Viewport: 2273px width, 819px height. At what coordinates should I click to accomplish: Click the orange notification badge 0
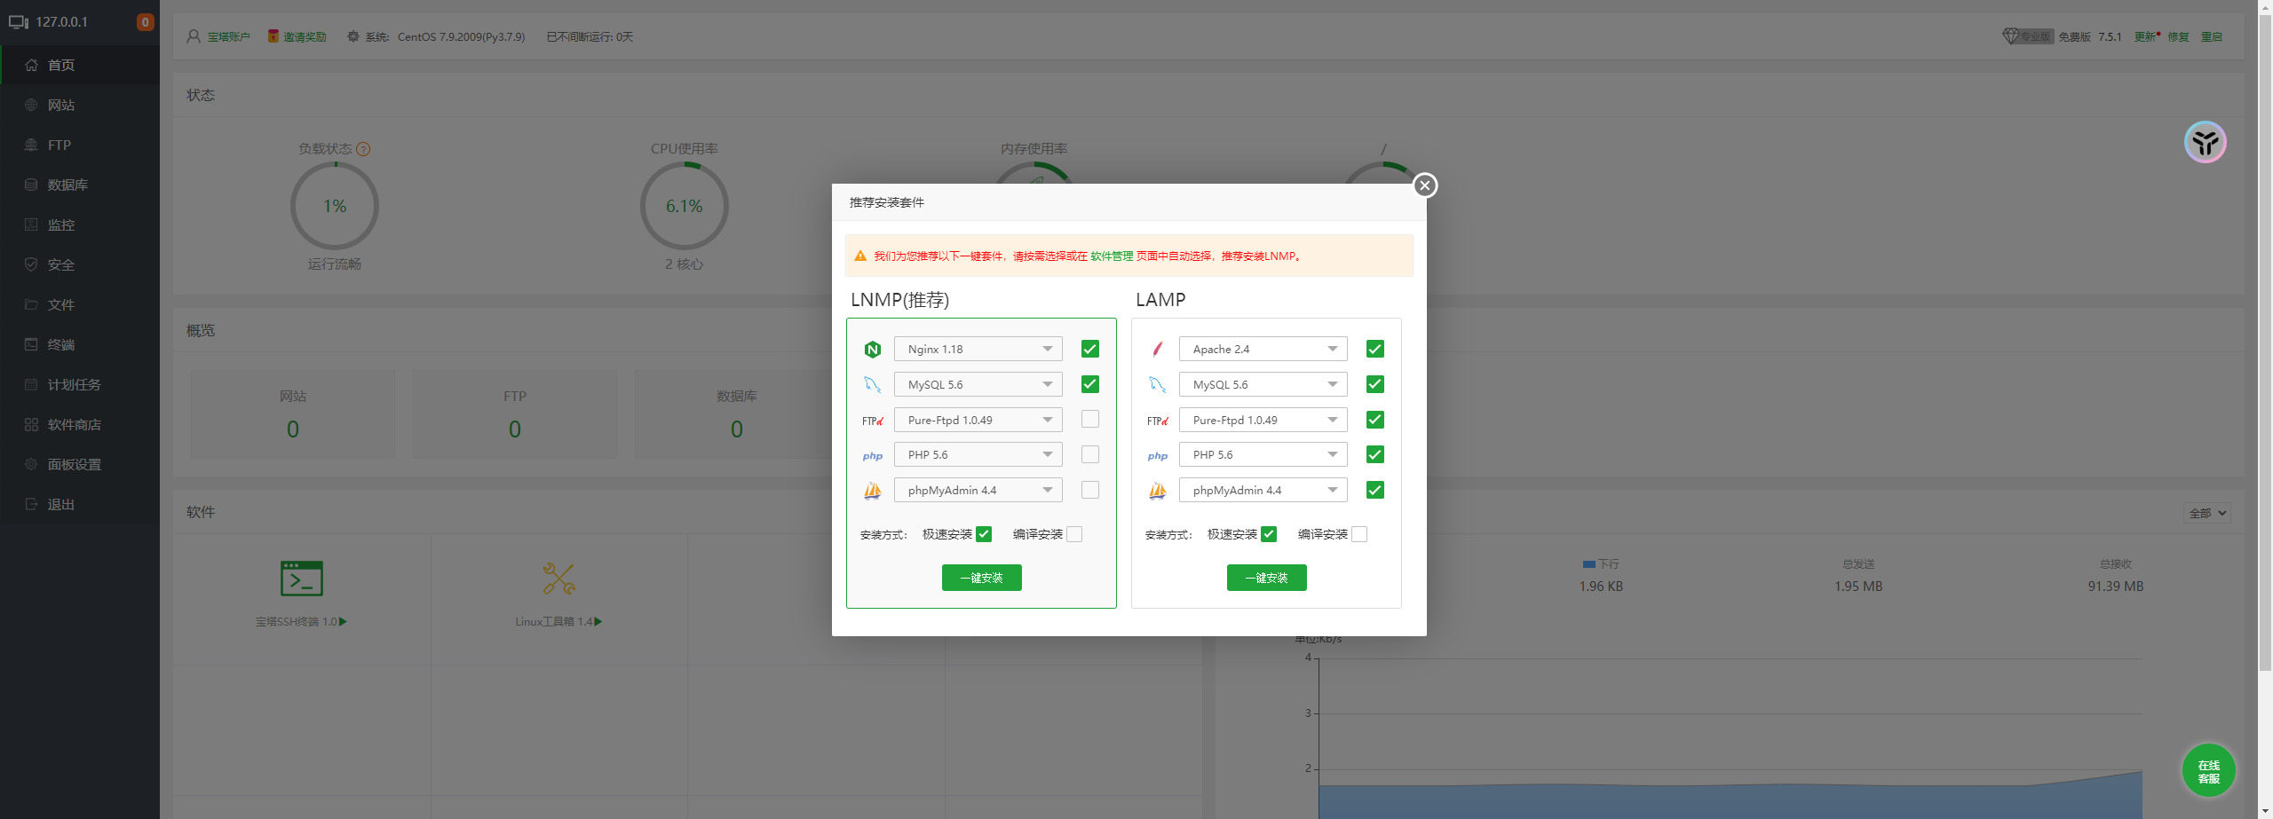click(x=145, y=22)
